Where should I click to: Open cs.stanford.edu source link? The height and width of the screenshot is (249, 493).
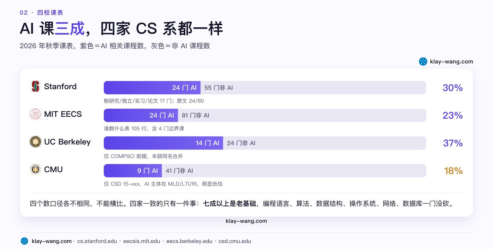(x=97, y=241)
